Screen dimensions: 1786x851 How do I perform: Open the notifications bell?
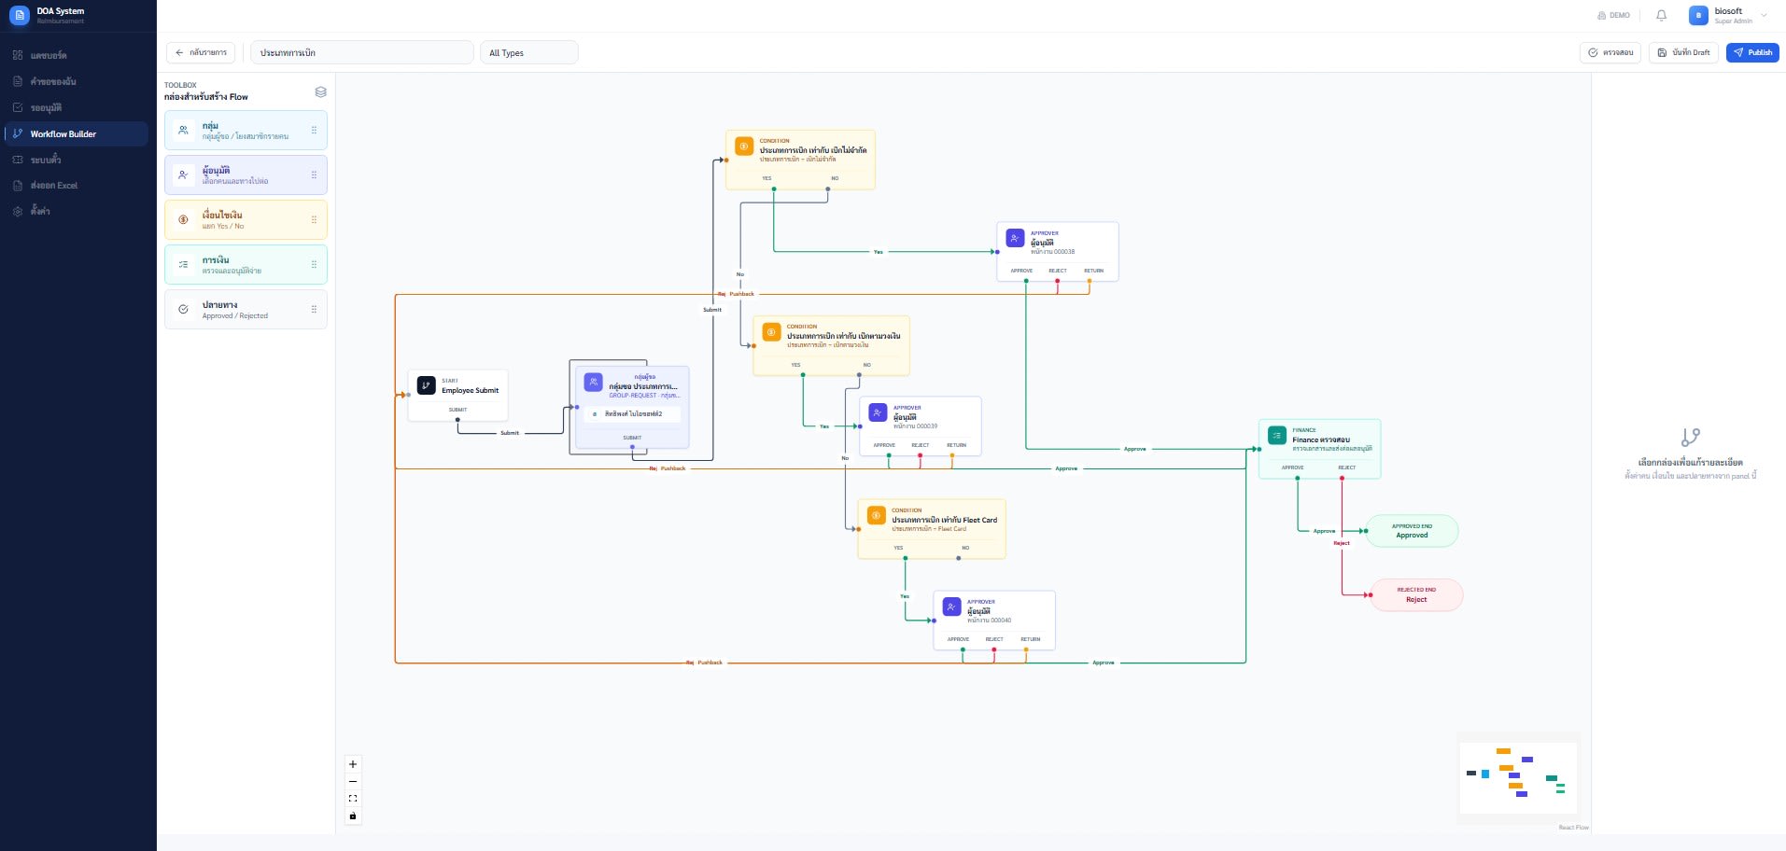[x=1661, y=15]
